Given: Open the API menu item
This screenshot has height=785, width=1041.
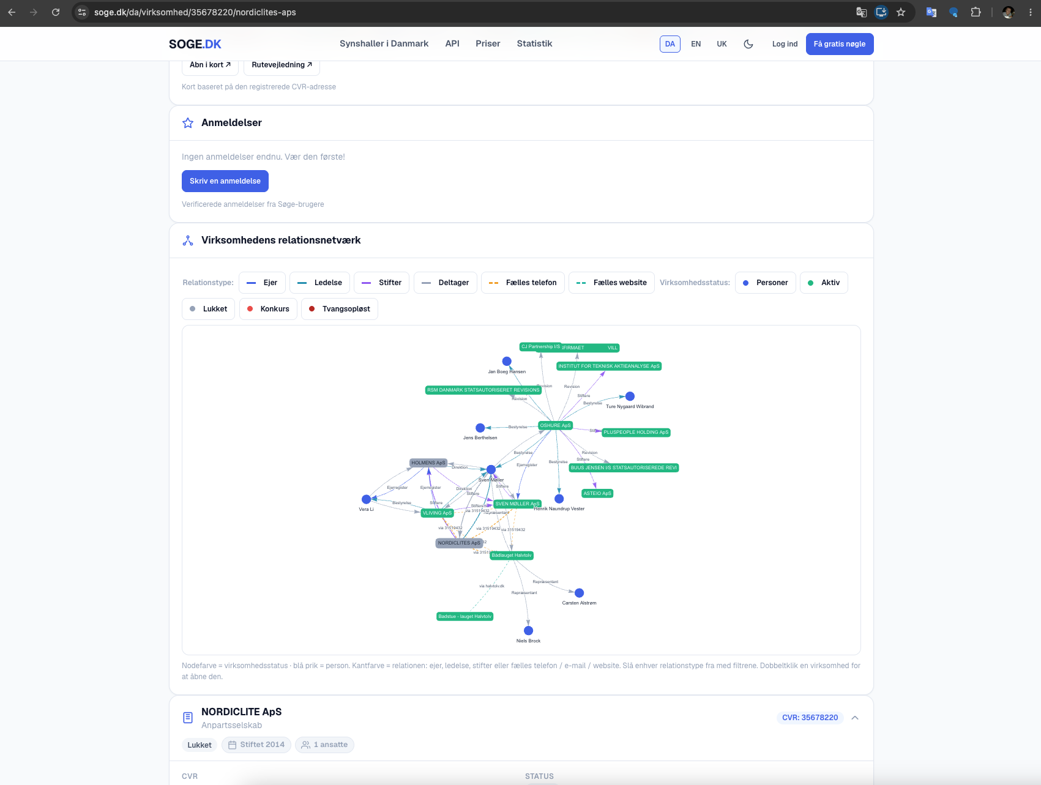Looking at the screenshot, I should tap(452, 44).
